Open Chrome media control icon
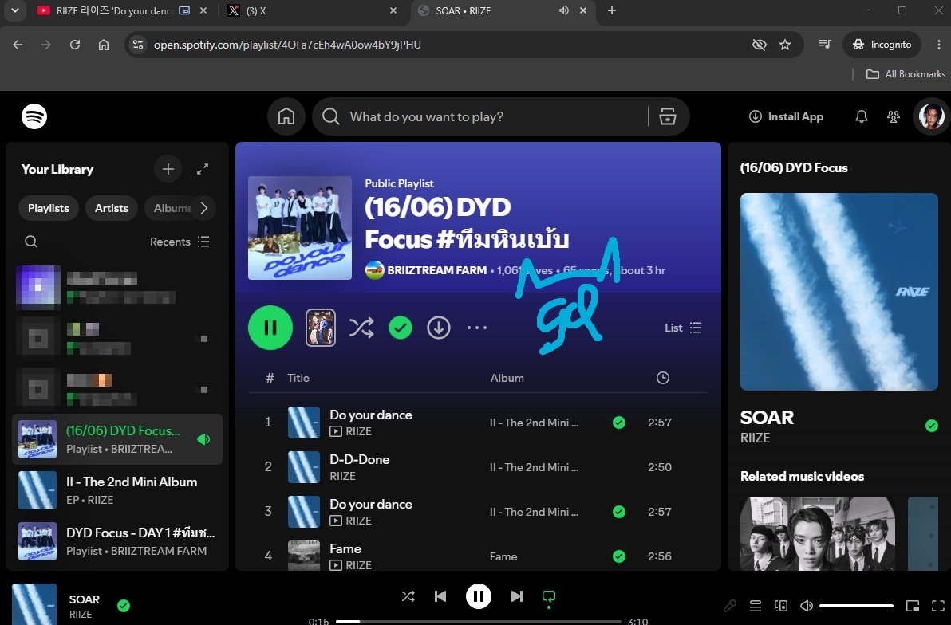The image size is (951, 625). click(824, 45)
